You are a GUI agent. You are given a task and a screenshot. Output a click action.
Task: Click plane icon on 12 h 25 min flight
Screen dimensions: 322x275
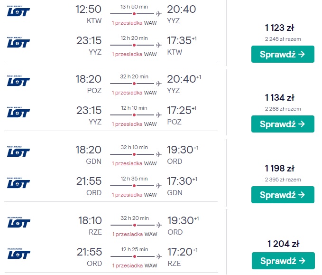(159, 256)
